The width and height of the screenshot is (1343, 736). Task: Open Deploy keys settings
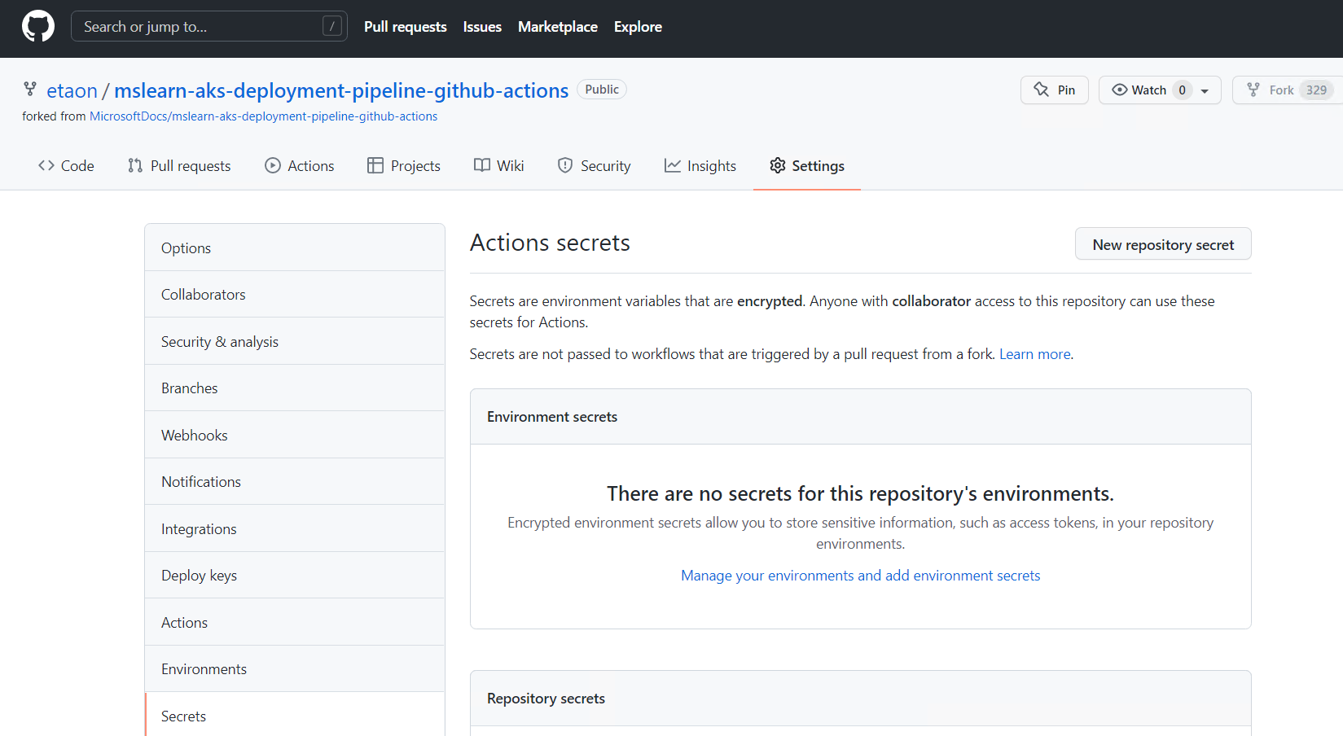point(295,576)
